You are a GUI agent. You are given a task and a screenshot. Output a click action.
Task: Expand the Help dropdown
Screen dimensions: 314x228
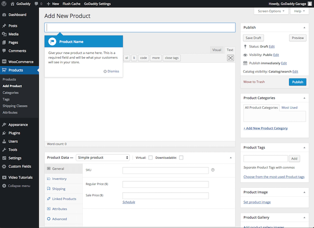299,11
